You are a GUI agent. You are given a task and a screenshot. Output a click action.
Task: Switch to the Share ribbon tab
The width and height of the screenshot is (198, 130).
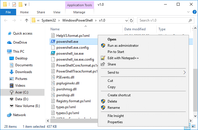pos(41,12)
